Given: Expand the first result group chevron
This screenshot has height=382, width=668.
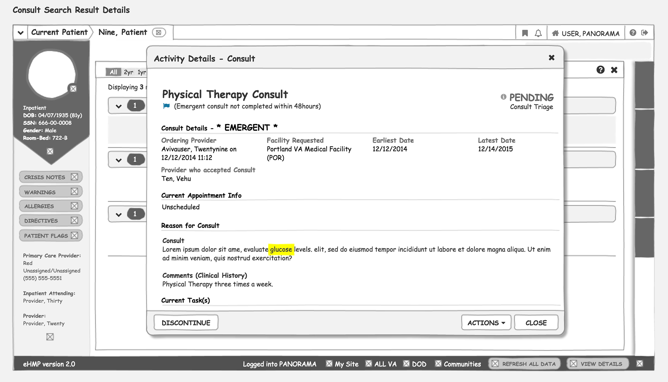Looking at the screenshot, I should tap(119, 106).
